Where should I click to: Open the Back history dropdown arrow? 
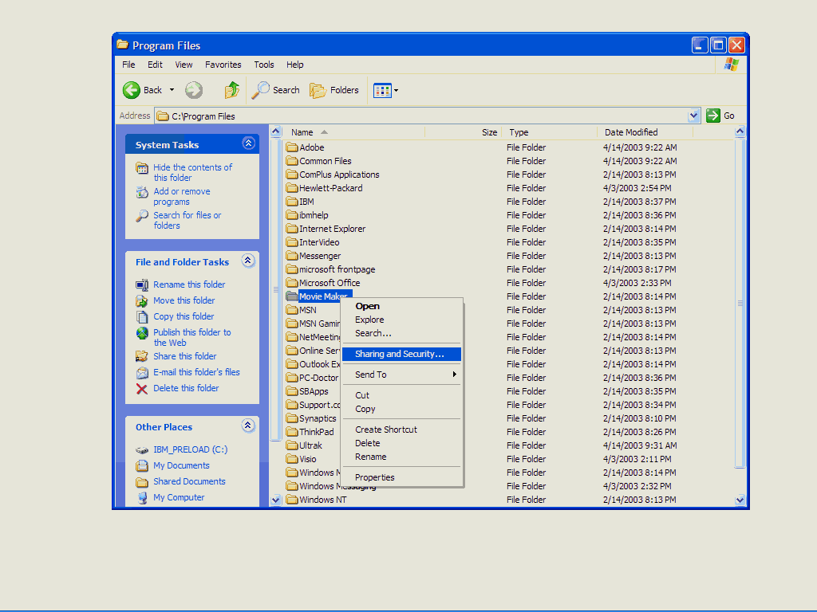tap(172, 90)
